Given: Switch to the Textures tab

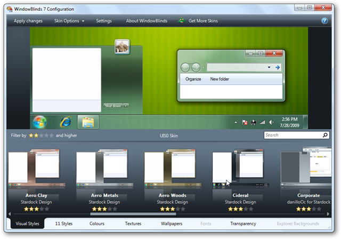Looking at the screenshot, I should coord(133,224).
